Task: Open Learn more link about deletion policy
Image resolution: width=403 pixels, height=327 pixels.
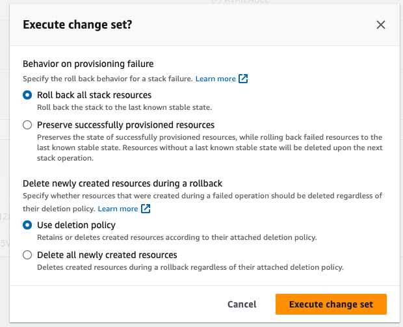Action: [118, 209]
